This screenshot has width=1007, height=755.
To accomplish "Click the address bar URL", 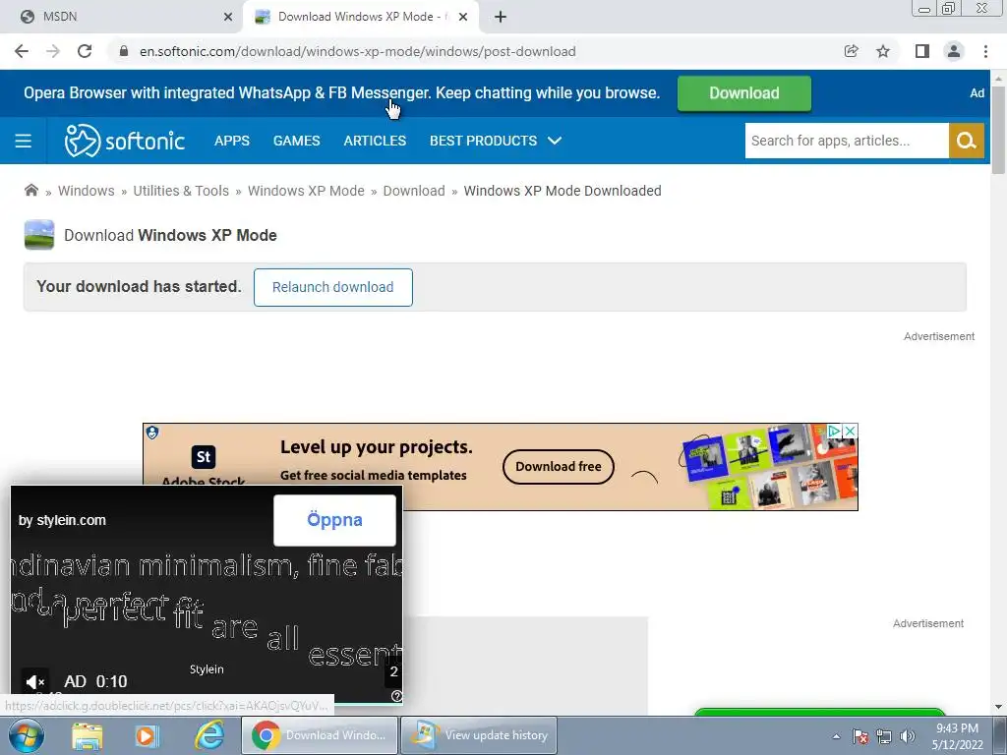I will click(x=357, y=51).
